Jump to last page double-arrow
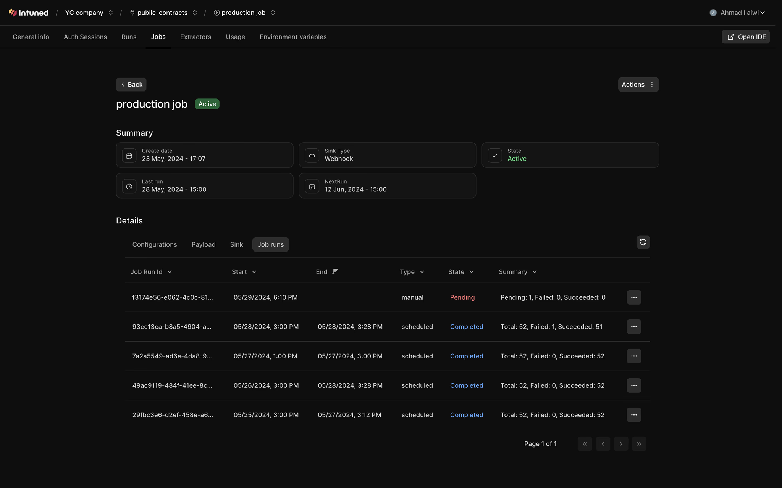 [639, 444]
